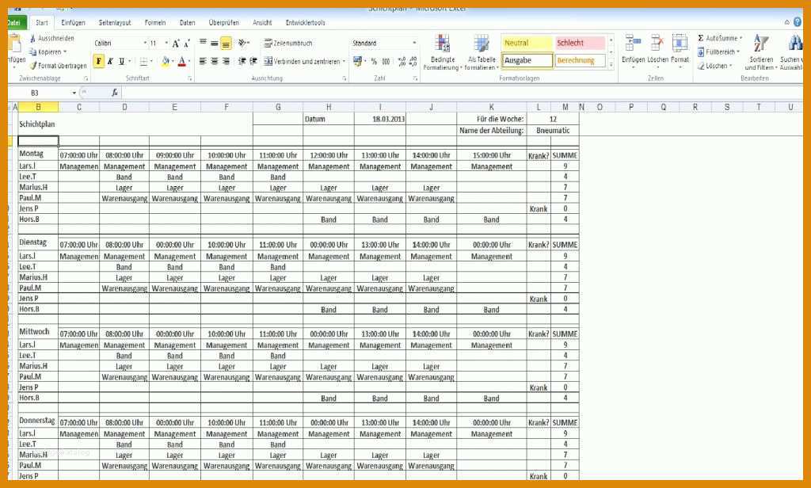Apply the Berechnung cell style
Image resolution: width=811 pixels, height=488 pixels.
click(580, 60)
